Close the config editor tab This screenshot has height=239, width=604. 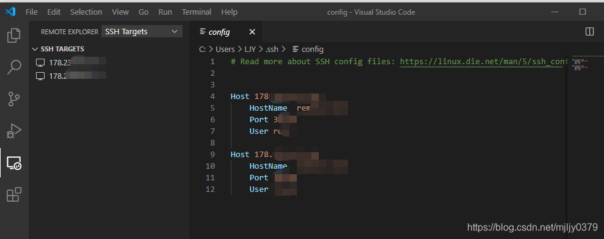click(252, 32)
